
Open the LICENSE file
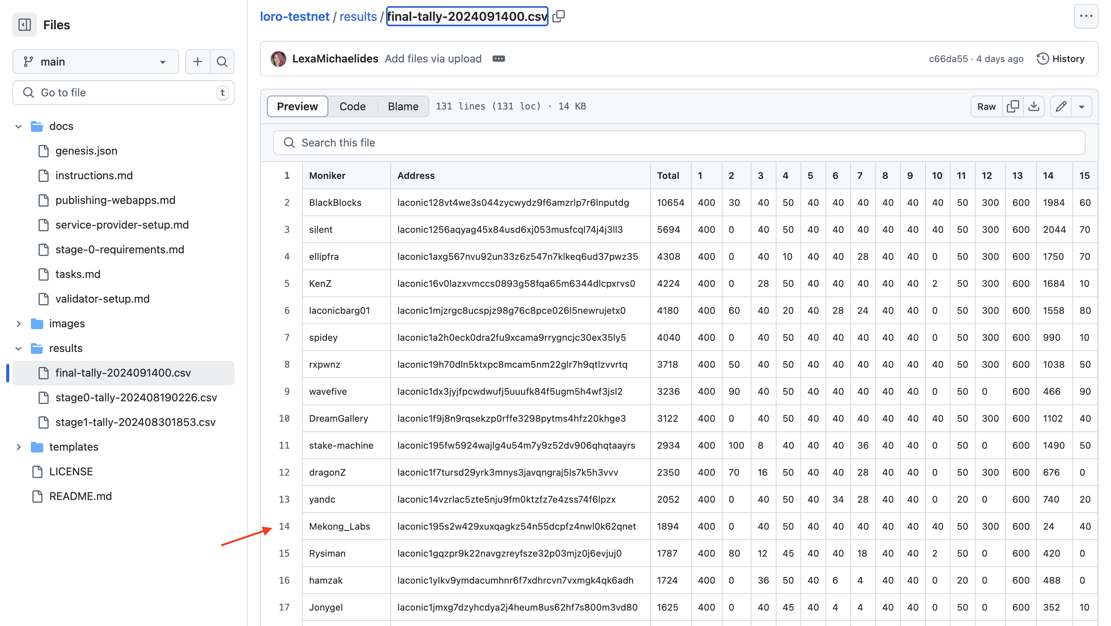71,471
